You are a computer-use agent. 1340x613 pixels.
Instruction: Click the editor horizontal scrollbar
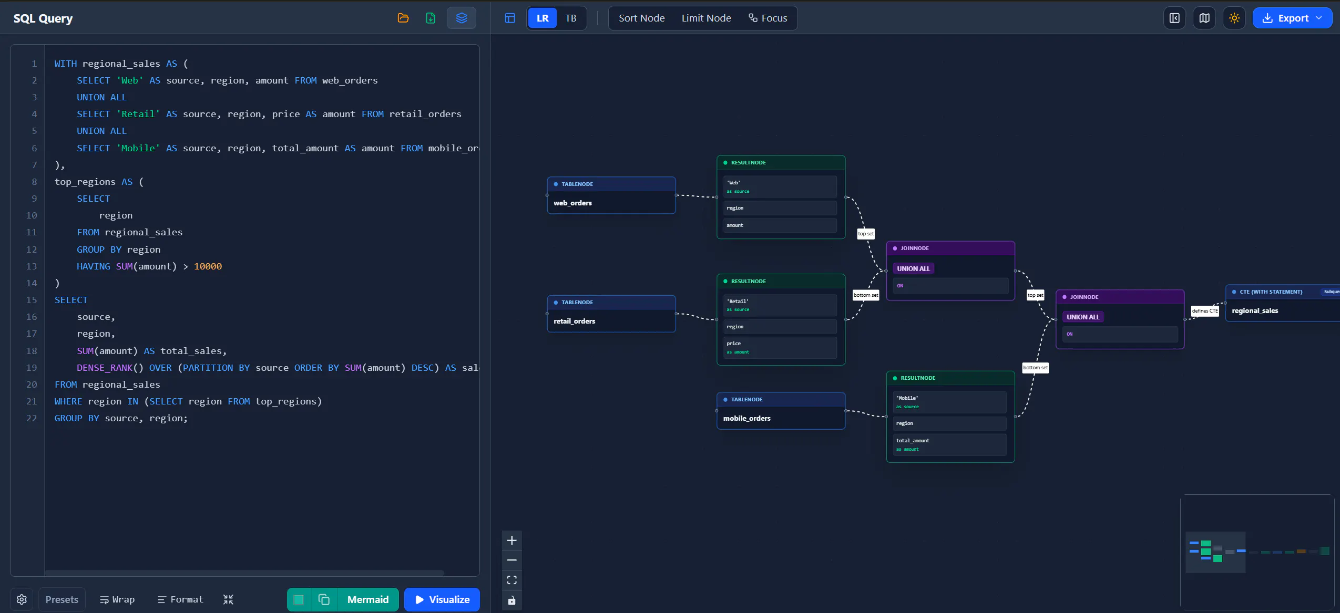point(244,573)
